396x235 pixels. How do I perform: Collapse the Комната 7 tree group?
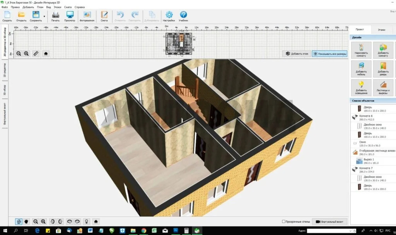355,169
